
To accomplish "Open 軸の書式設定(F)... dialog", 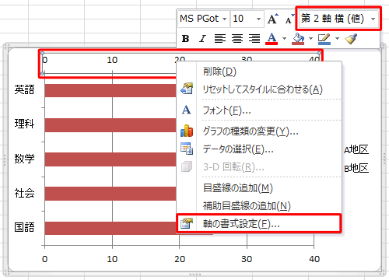I will click(259, 223).
